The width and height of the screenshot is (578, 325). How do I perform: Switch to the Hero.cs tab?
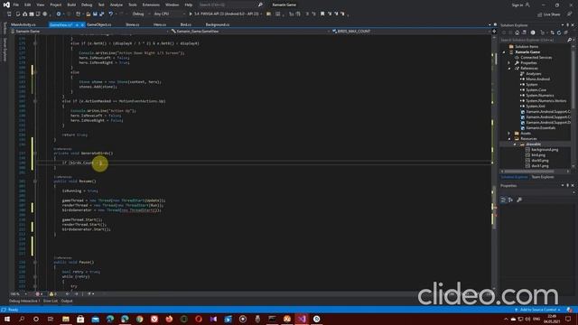tap(160, 24)
